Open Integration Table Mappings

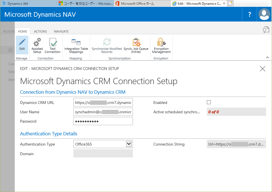76,45
